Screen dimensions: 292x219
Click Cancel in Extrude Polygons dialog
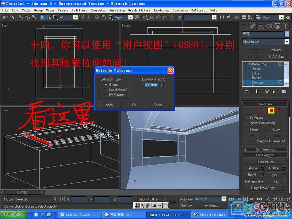click(158, 105)
